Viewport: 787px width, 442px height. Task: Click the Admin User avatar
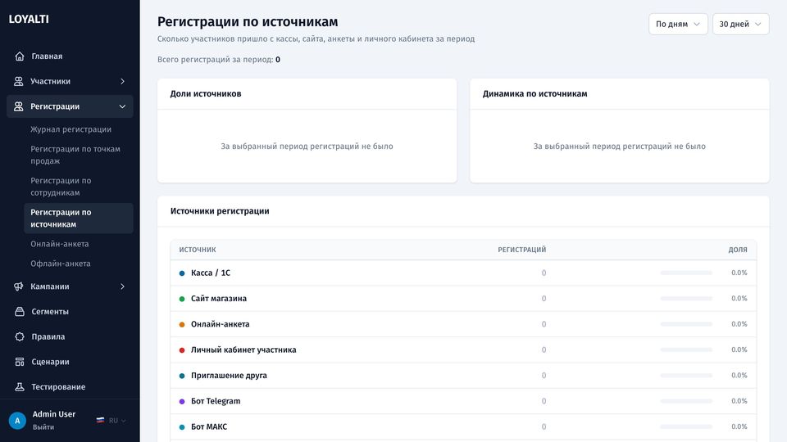[17, 421]
